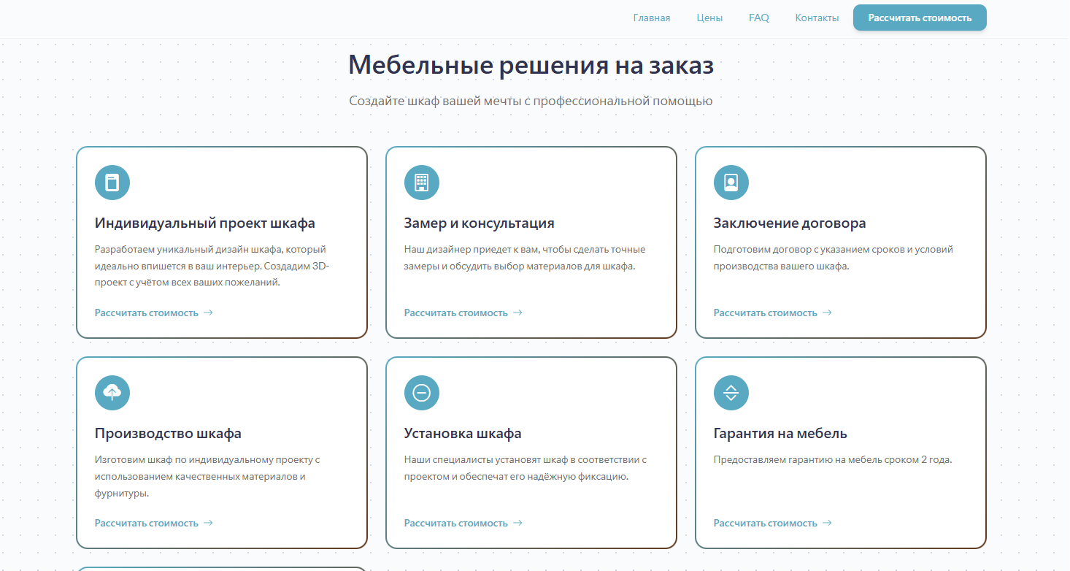Click the building icon above Замер и консультация
Image resolution: width=1070 pixels, height=571 pixels.
tap(422, 183)
